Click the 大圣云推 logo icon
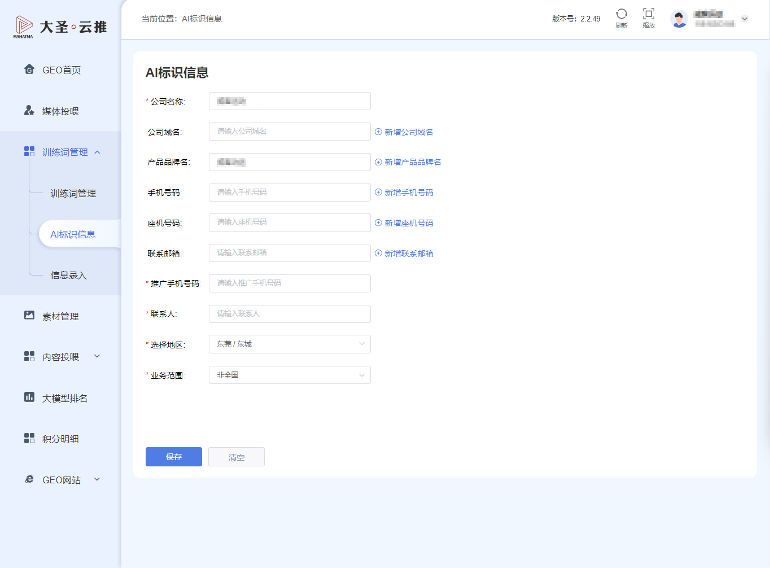The width and height of the screenshot is (770, 568). point(23,27)
